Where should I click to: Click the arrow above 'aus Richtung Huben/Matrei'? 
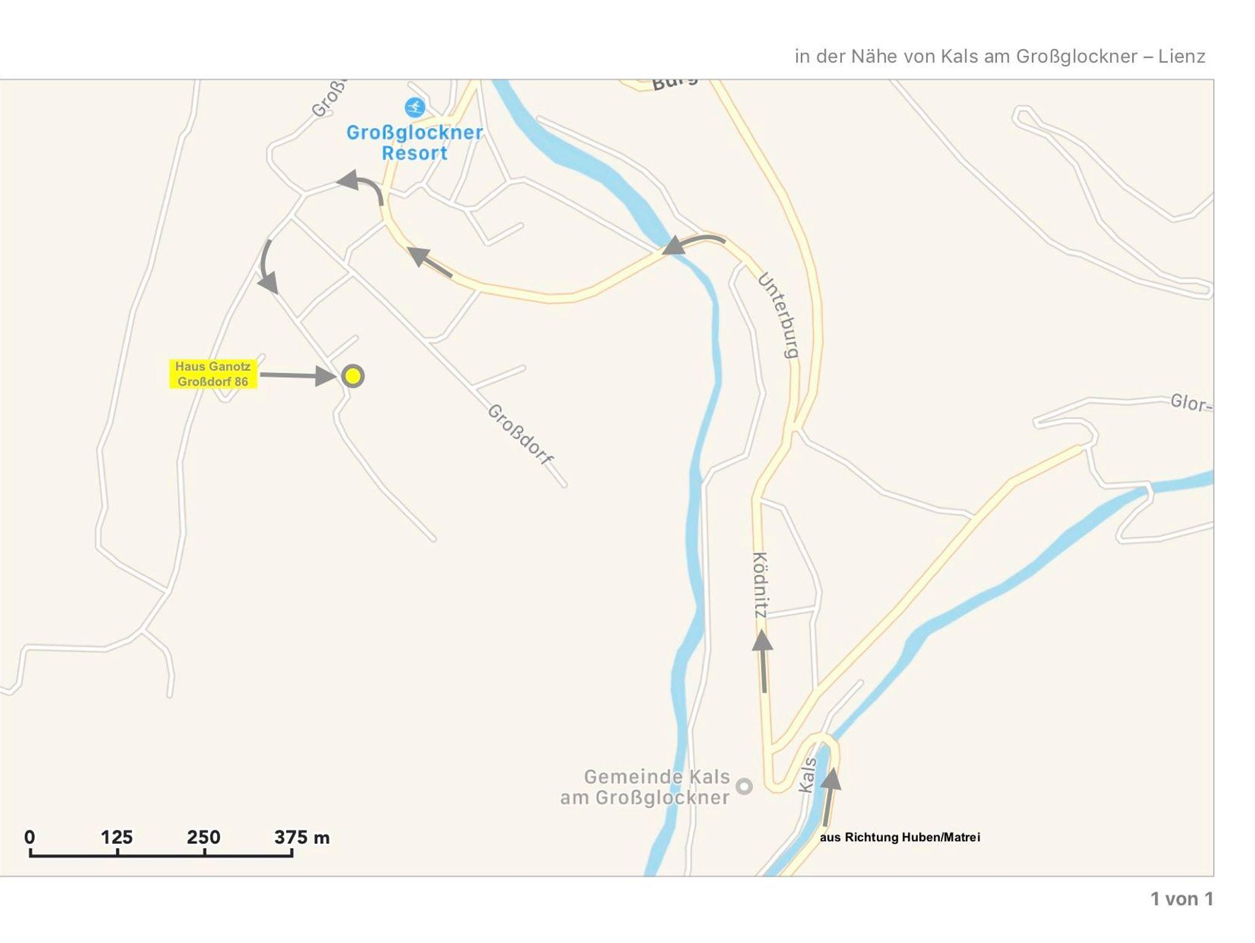830,796
